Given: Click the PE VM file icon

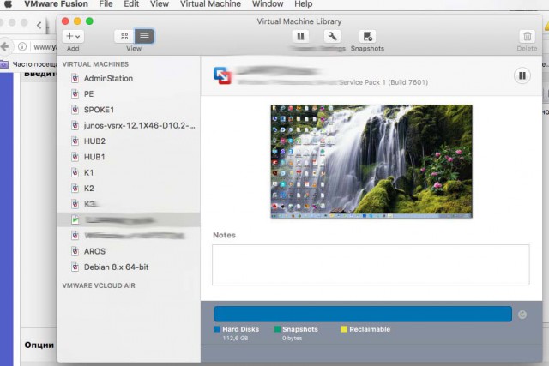Looking at the screenshot, I should pos(75,93).
